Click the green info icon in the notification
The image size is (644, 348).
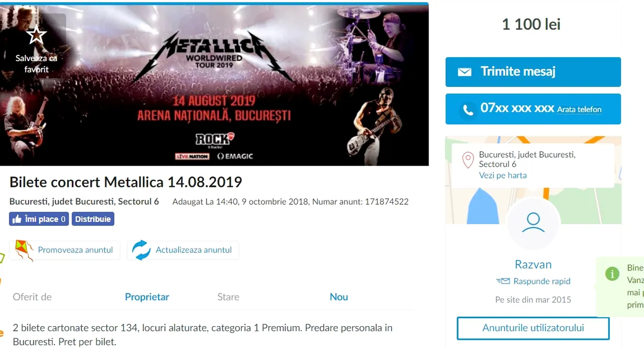click(612, 273)
